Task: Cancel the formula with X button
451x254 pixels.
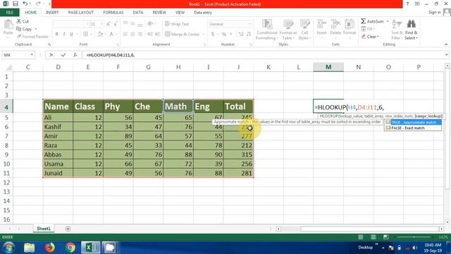Action: [x=51, y=55]
